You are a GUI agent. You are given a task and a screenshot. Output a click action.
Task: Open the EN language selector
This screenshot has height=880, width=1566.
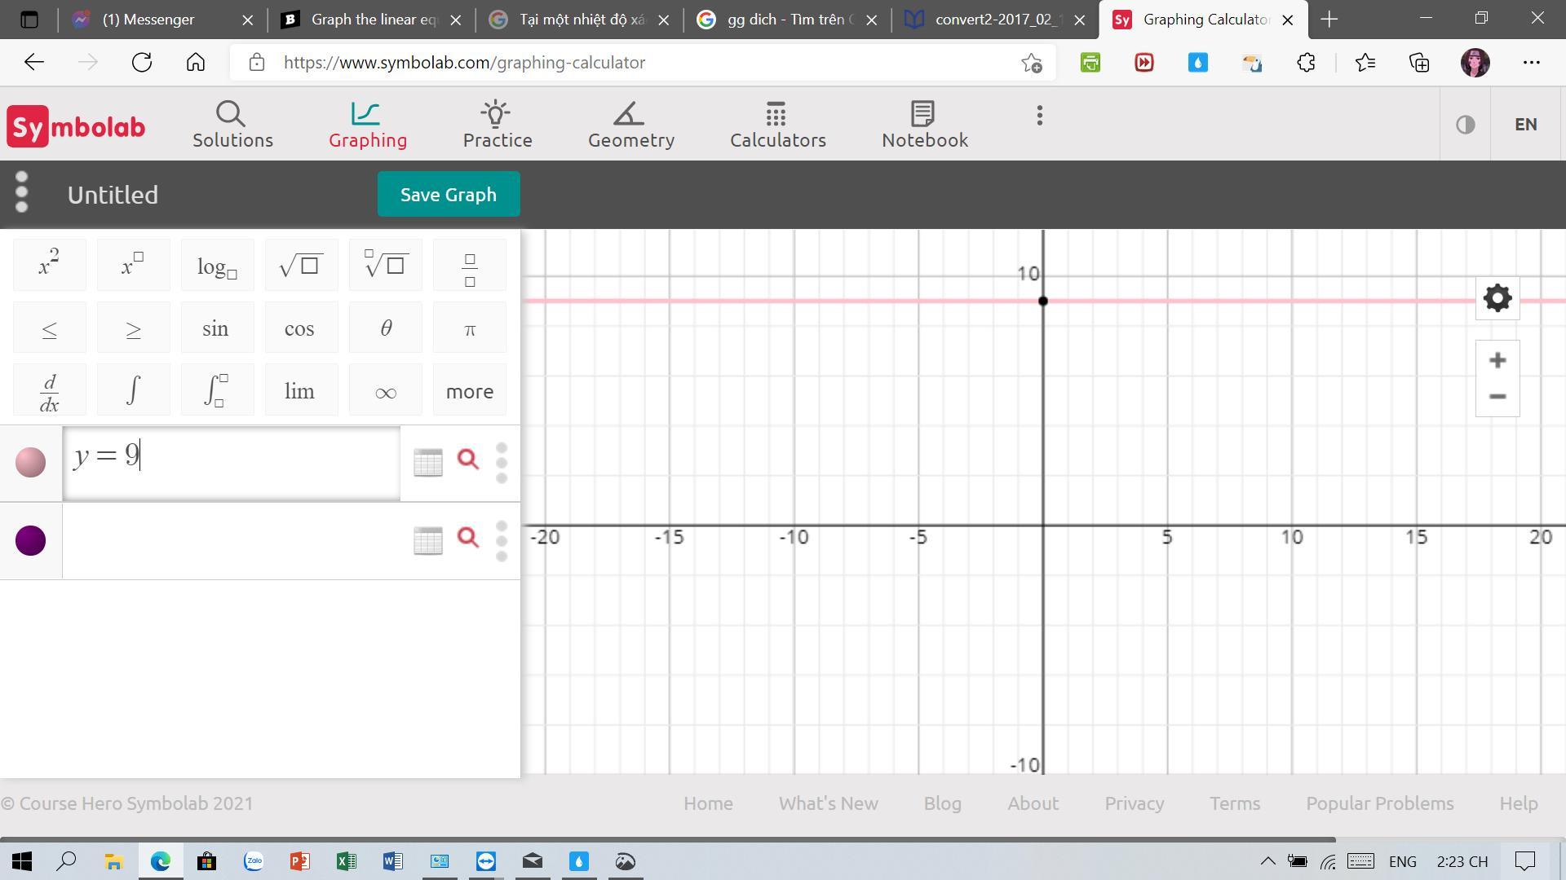point(1525,125)
